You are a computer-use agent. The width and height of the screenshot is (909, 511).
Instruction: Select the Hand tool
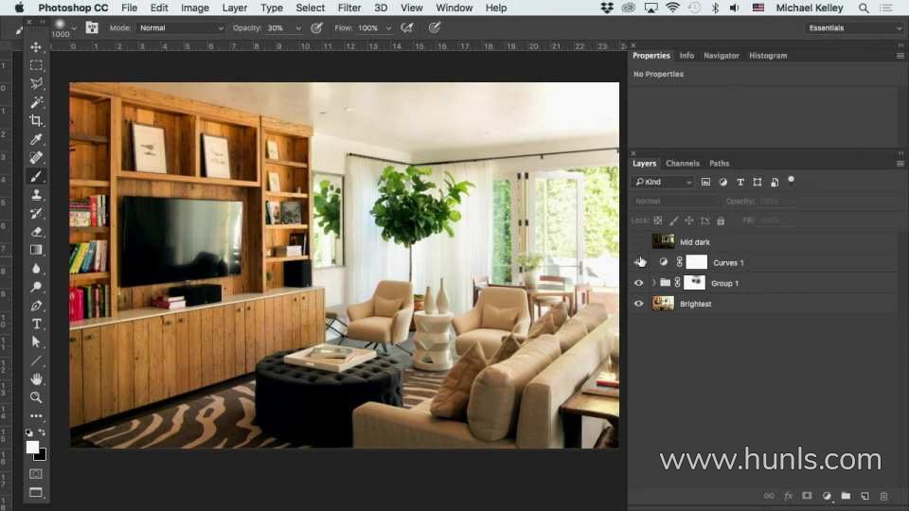coord(36,379)
